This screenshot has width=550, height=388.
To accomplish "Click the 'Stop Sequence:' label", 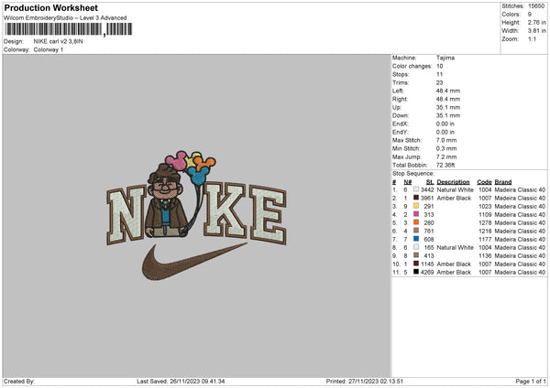I will pyautogui.click(x=412, y=174).
